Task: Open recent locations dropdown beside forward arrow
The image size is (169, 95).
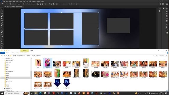Action: tap(6, 56)
